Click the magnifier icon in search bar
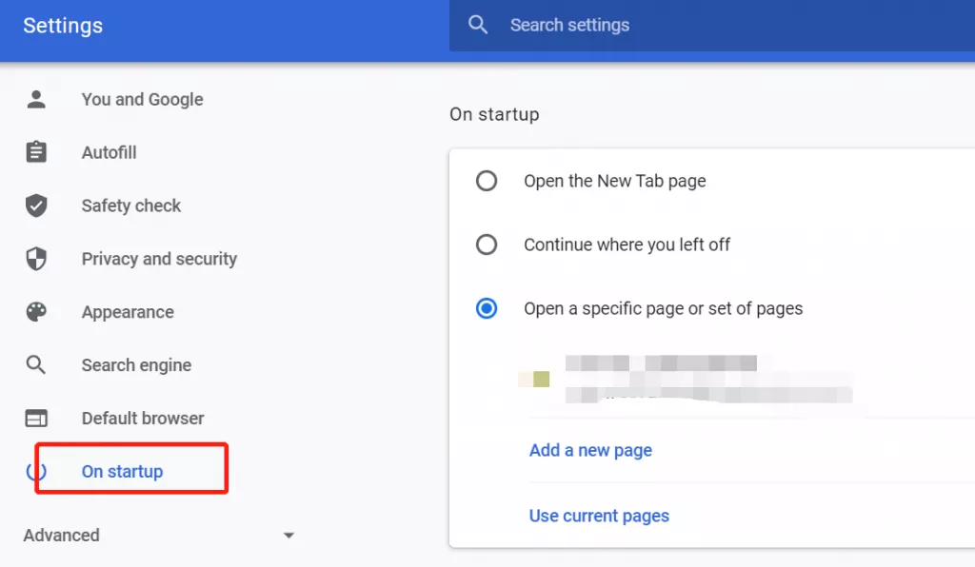The image size is (975, 567). (x=478, y=26)
